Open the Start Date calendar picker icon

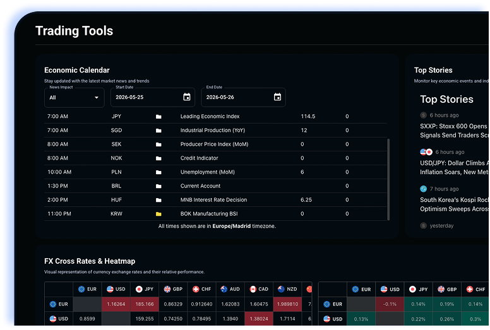[x=186, y=97]
